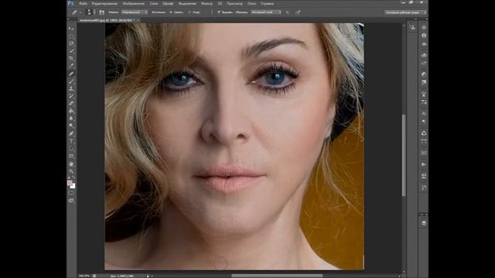Toggle the Clone Source panel button
495x278 pixels.
tap(101, 12)
